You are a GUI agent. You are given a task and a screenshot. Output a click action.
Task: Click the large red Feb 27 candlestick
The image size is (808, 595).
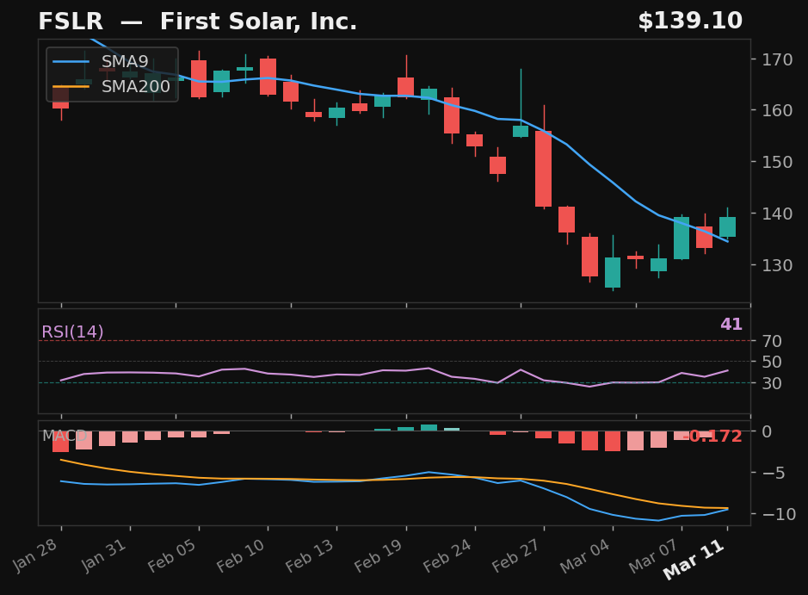tap(544, 169)
